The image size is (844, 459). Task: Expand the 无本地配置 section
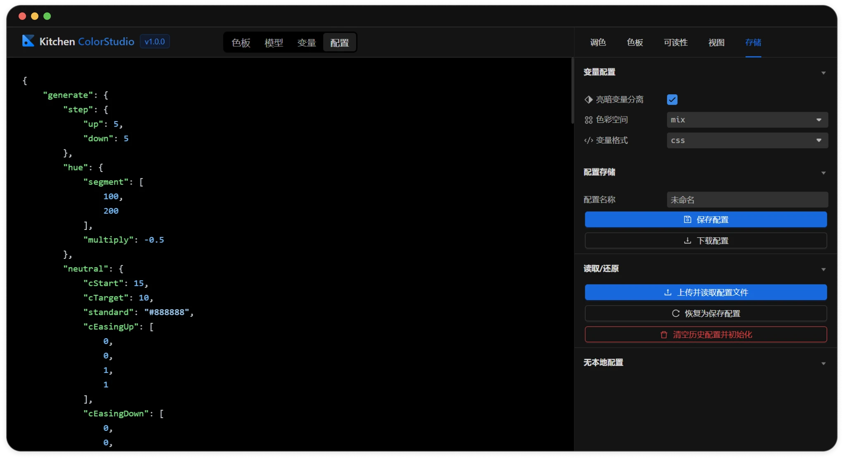tap(823, 363)
